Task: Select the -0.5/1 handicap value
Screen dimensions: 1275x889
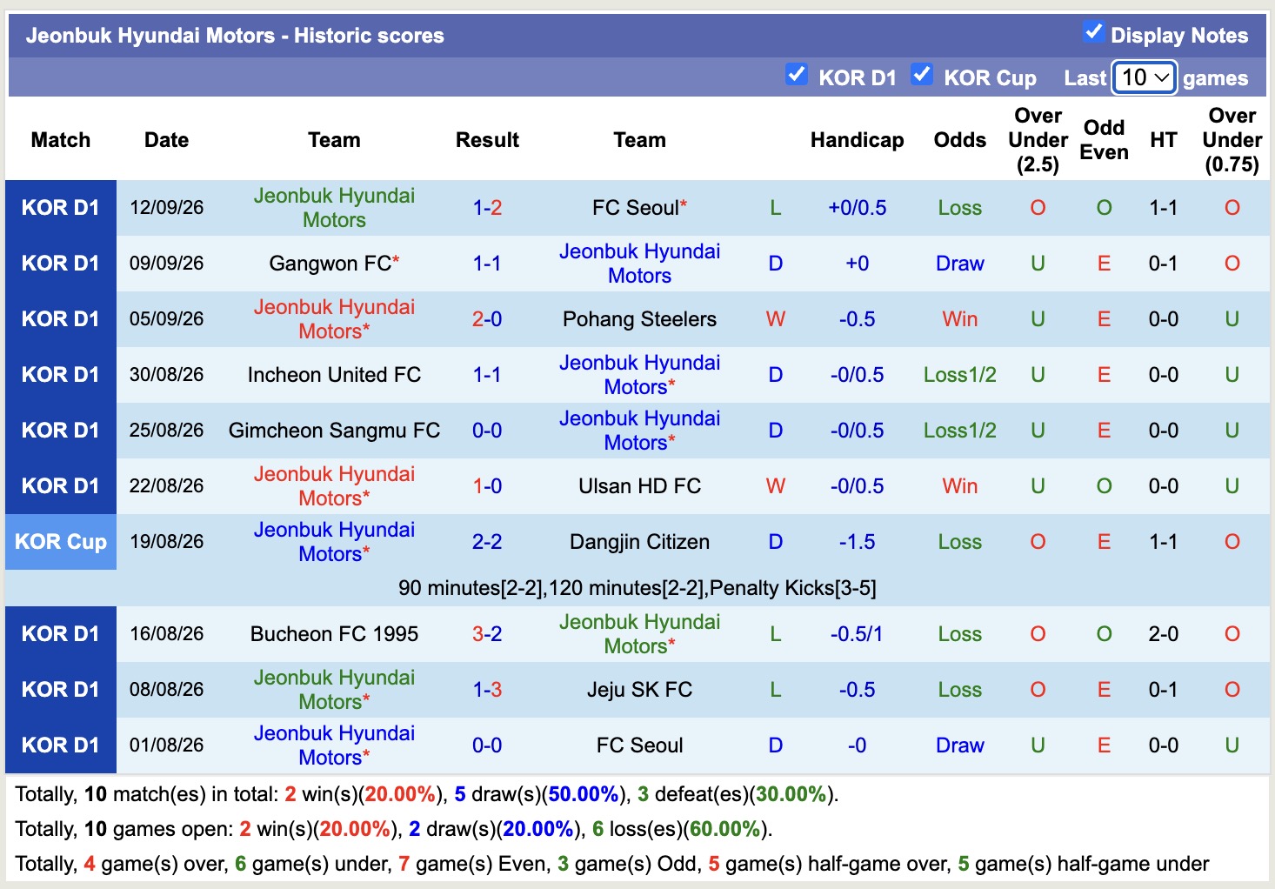Action: click(857, 634)
